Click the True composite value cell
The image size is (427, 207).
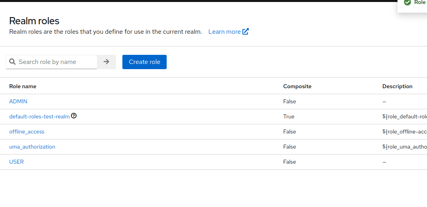point(289,116)
